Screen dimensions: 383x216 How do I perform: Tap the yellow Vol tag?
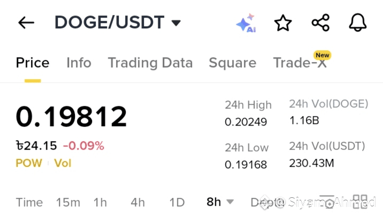click(x=63, y=163)
